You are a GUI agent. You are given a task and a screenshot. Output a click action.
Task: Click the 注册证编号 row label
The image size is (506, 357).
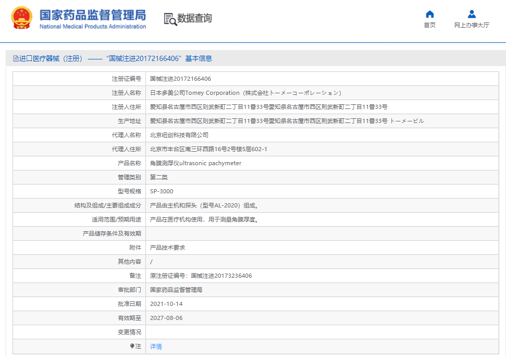point(127,79)
